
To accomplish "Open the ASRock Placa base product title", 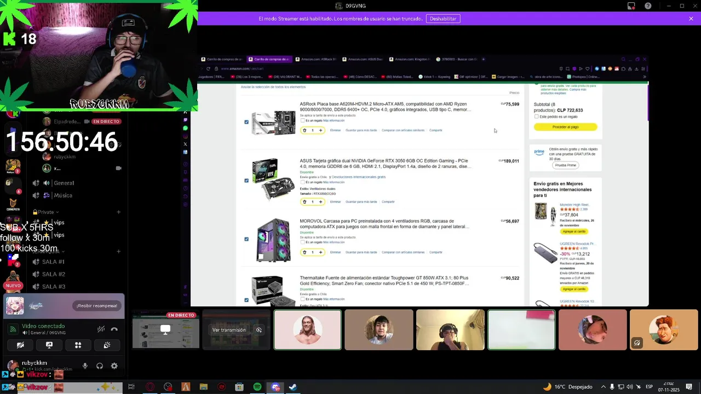I will 385,107.
